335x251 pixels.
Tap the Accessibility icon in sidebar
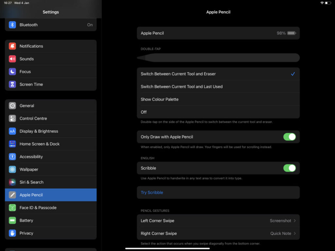tap(12, 157)
